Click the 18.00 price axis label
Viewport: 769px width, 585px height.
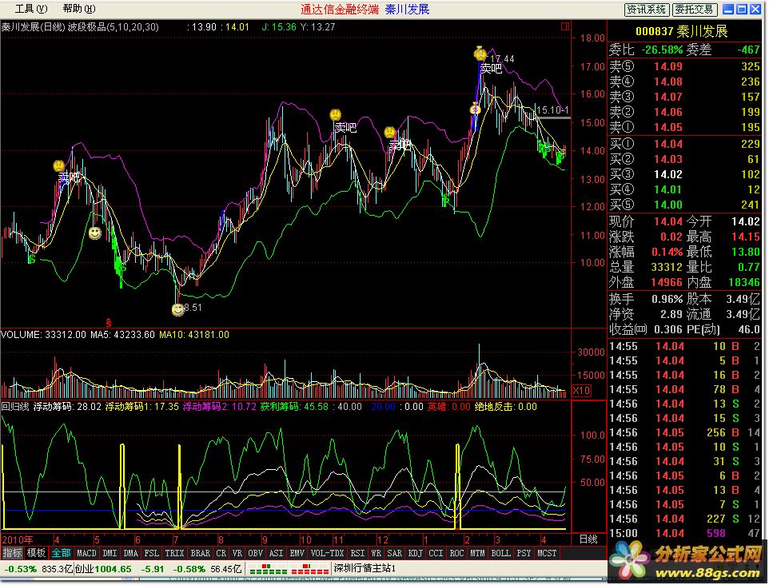pos(592,38)
